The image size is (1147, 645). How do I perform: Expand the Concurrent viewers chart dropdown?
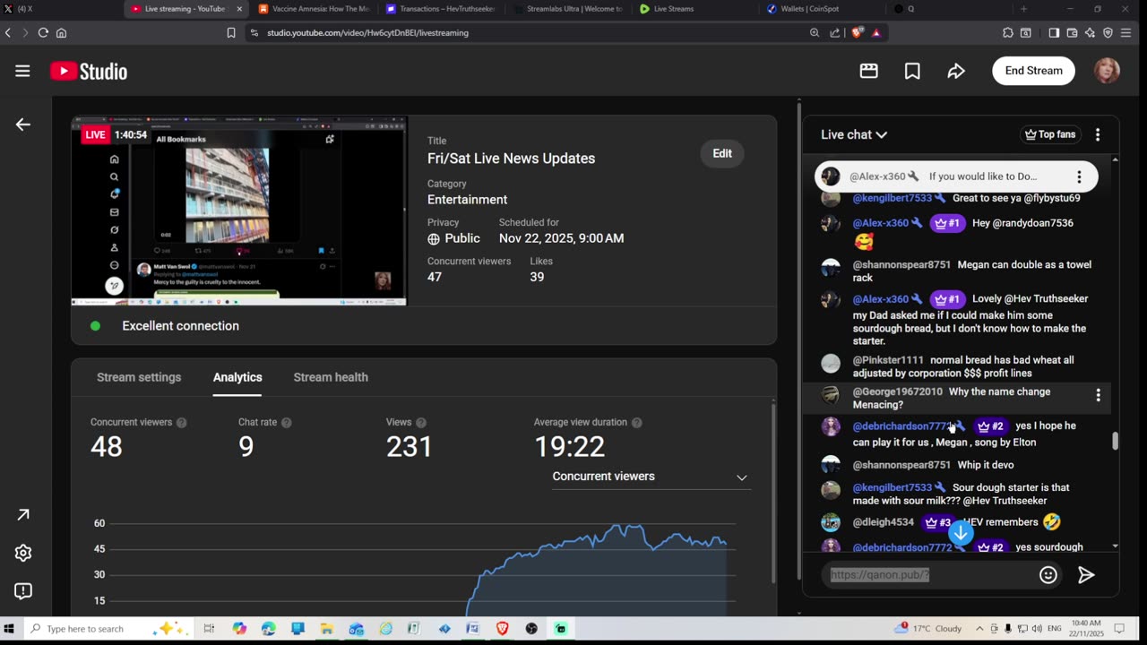coord(651,477)
